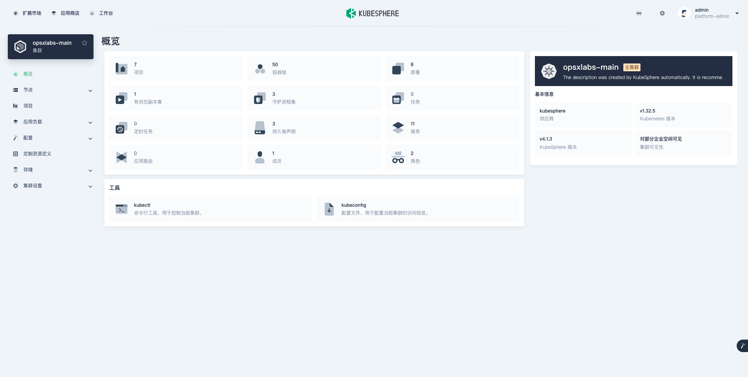Screen dimensions: 748x377
Task: Click the 守护进程集 daemonsets icon
Action: [x=260, y=98]
